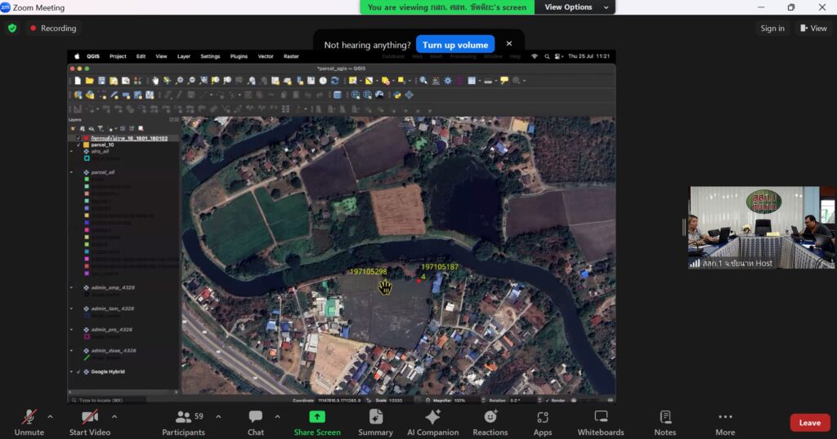Toggle visibility of the parcel_10 layer

78,144
